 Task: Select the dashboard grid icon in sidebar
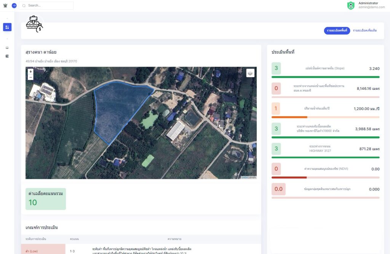tap(7, 27)
